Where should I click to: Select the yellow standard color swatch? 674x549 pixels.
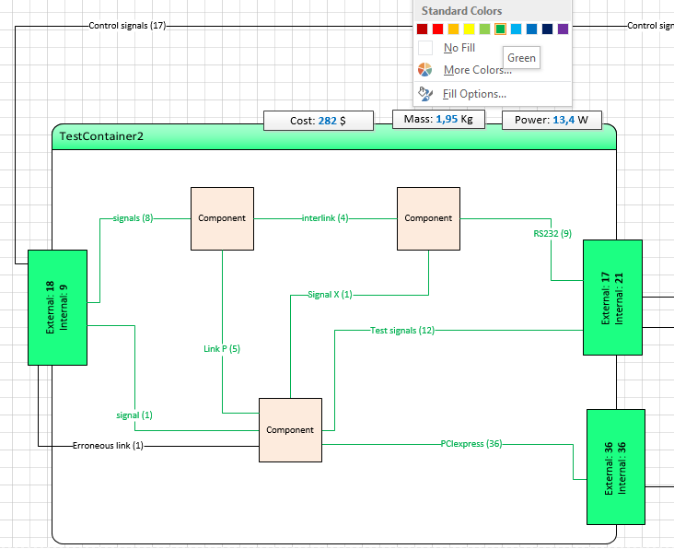[469, 29]
